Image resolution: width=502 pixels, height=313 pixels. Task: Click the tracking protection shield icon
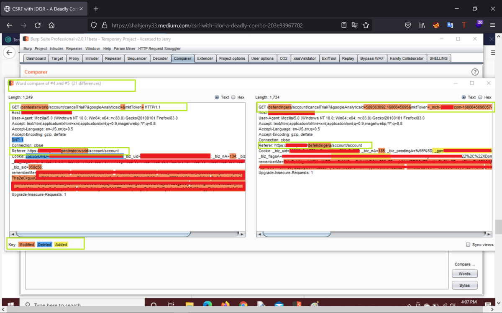[94, 25]
